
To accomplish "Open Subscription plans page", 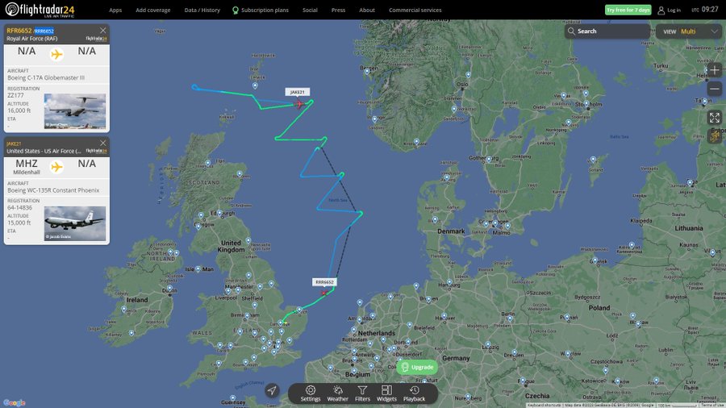I will (261, 10).
